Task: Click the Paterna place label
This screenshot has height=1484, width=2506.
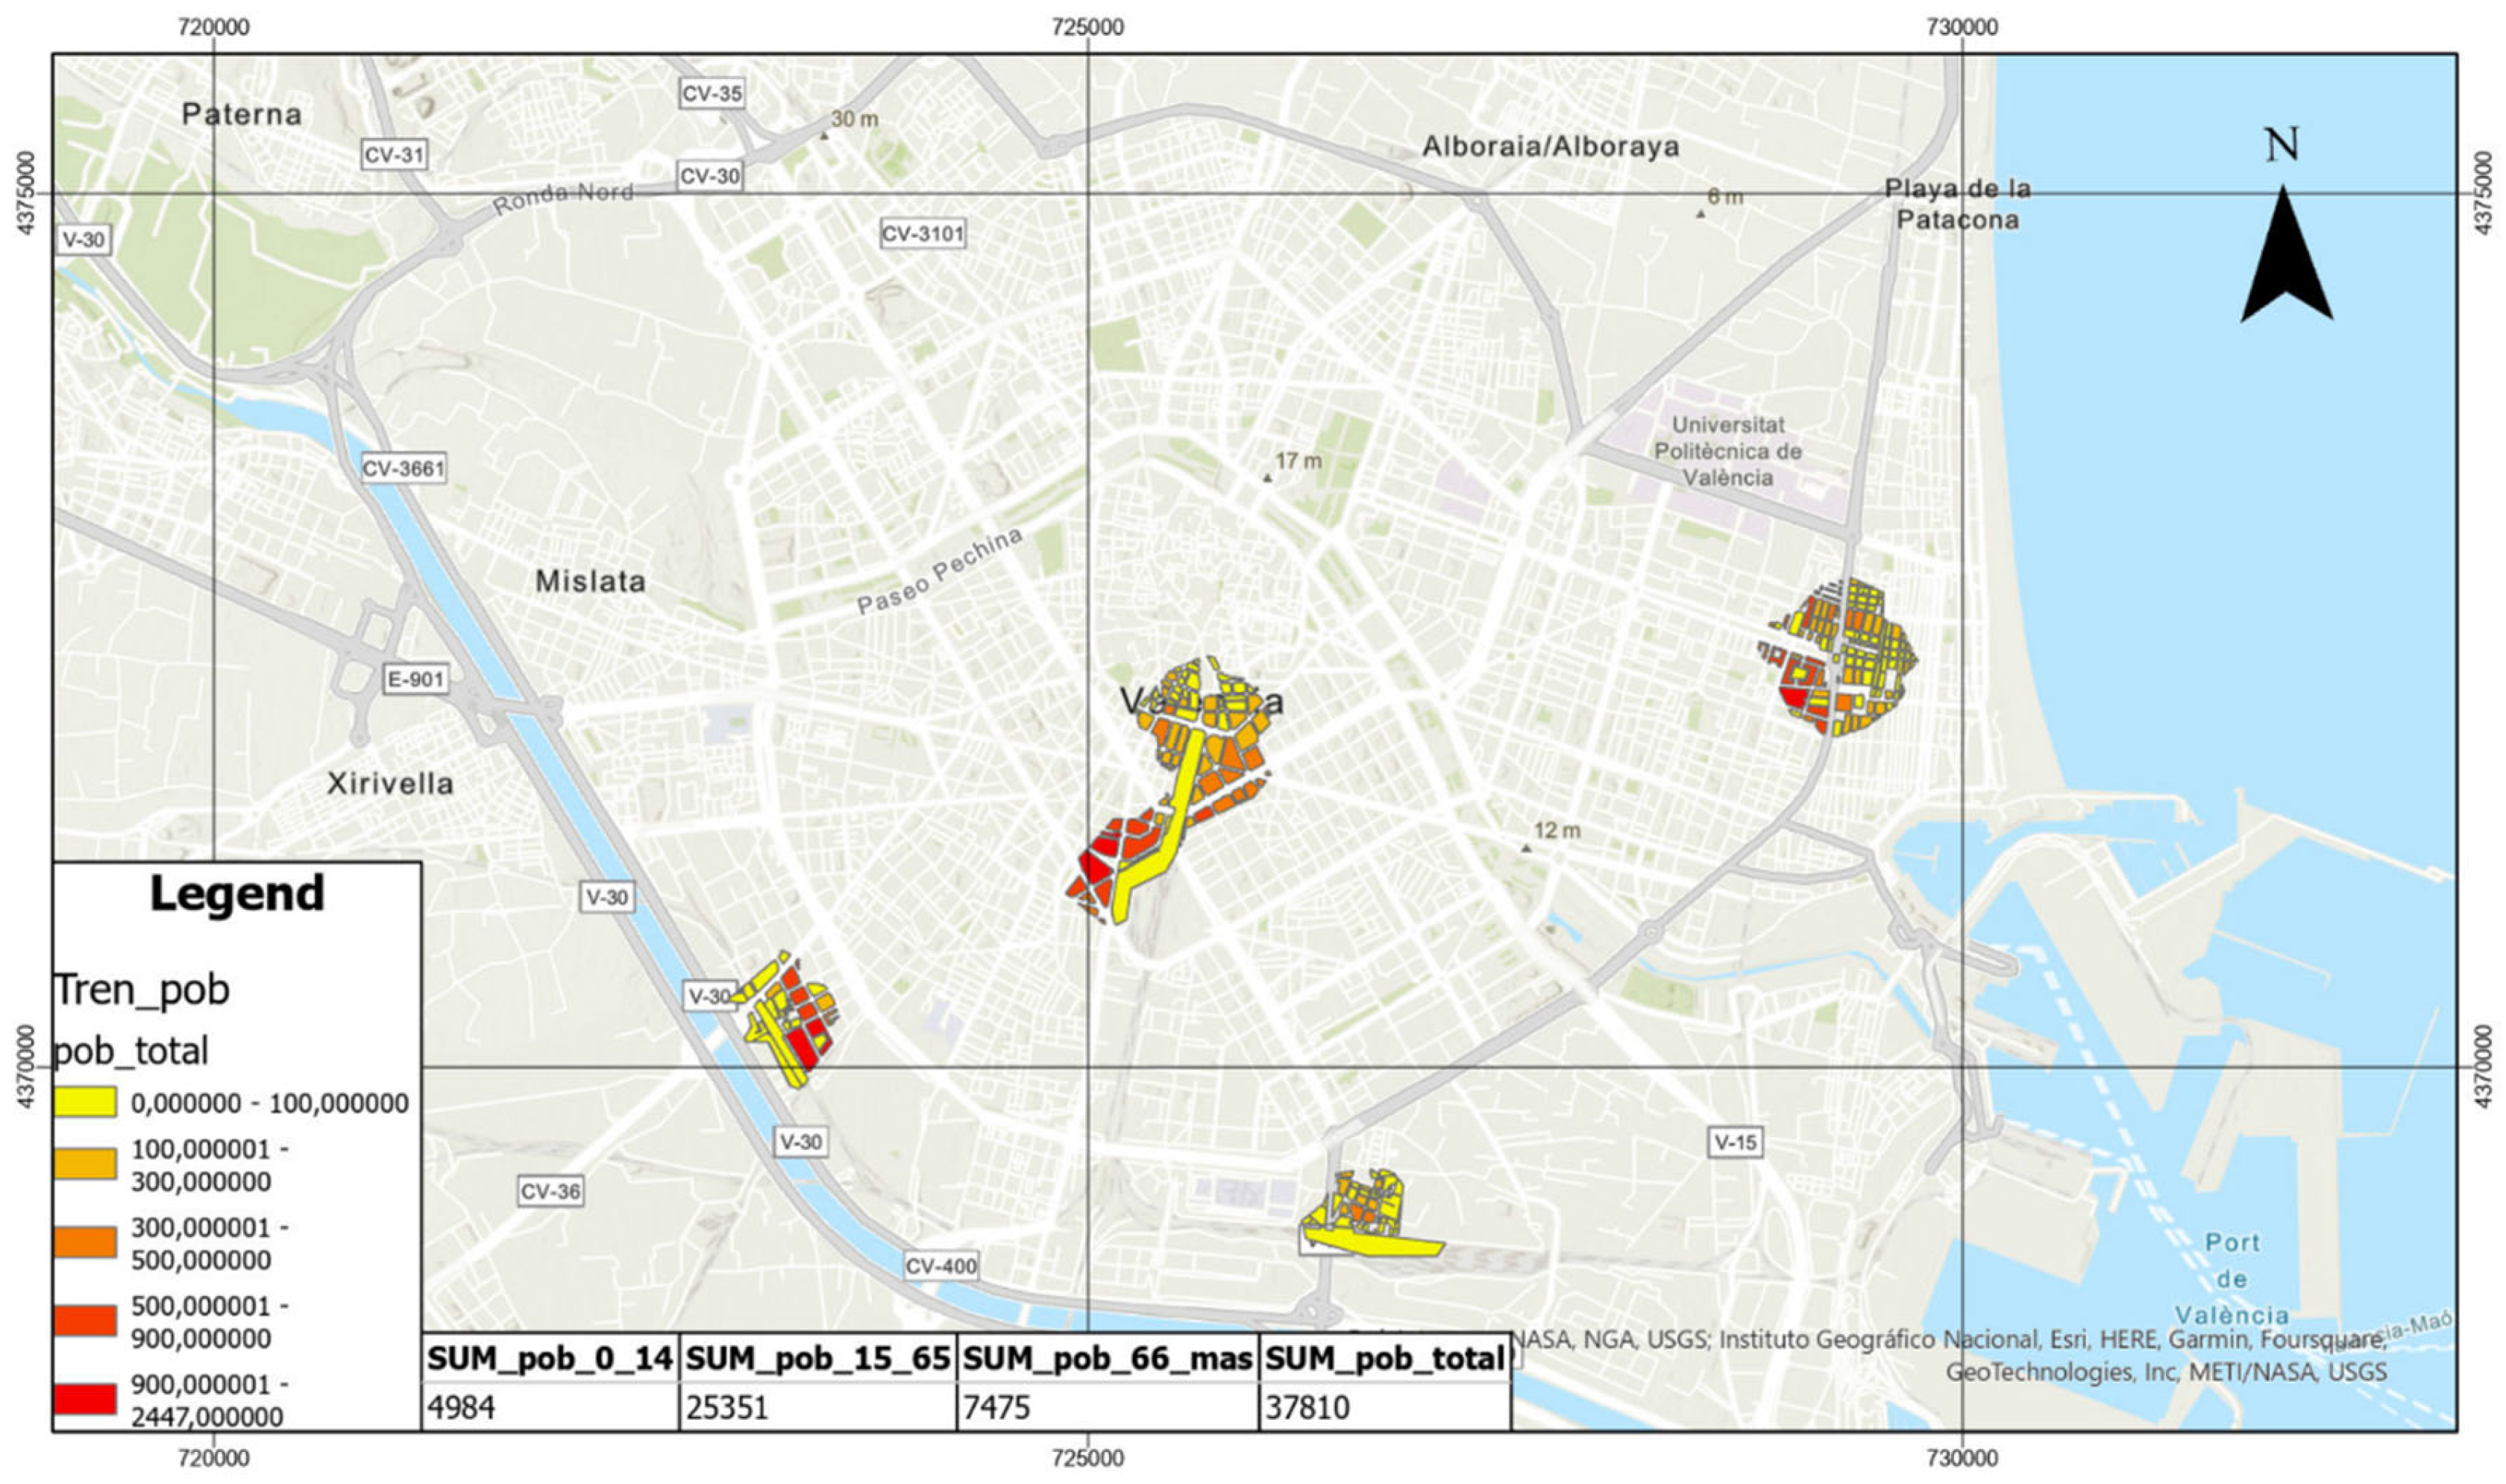Action: [x=241, y=114]
